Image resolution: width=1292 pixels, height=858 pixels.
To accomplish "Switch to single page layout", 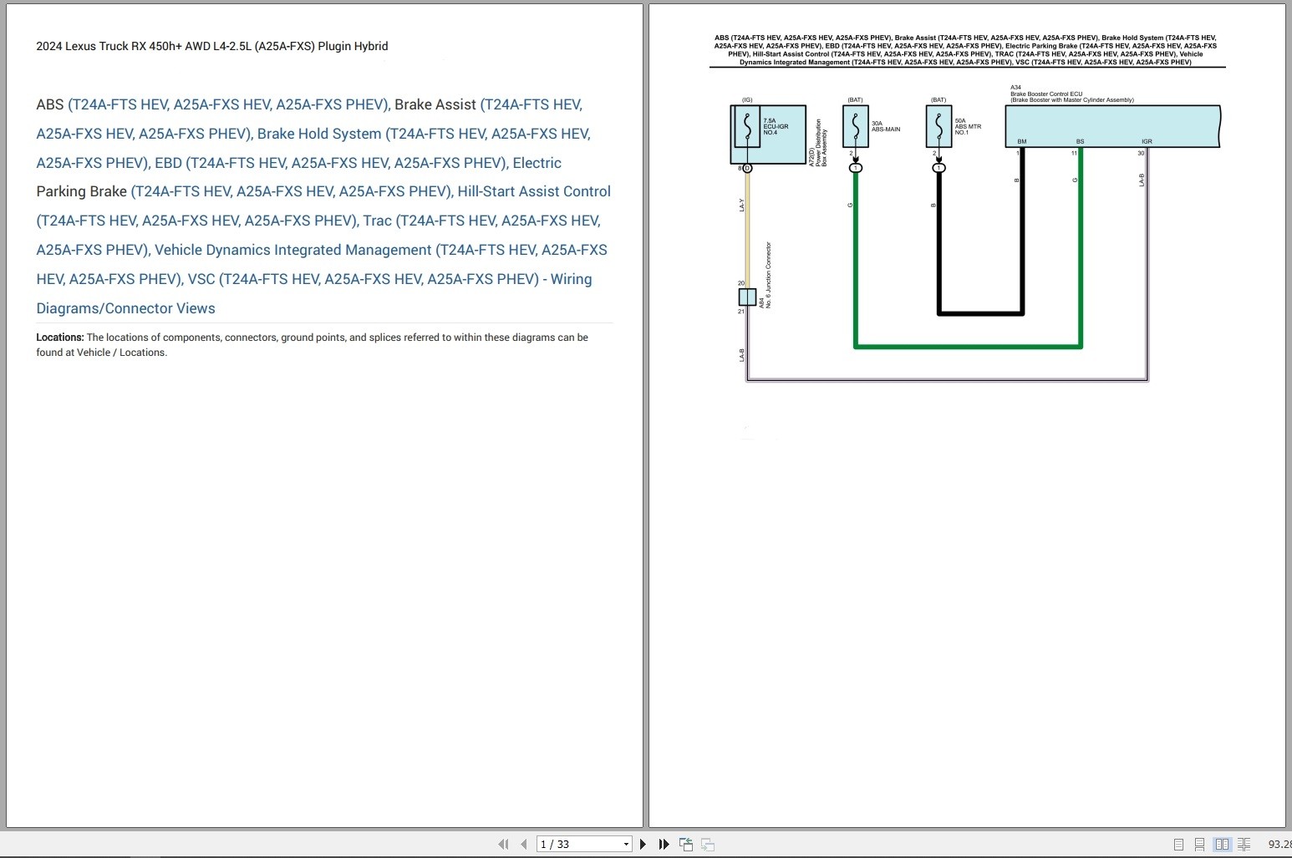I will click(x=1178, y=845).
